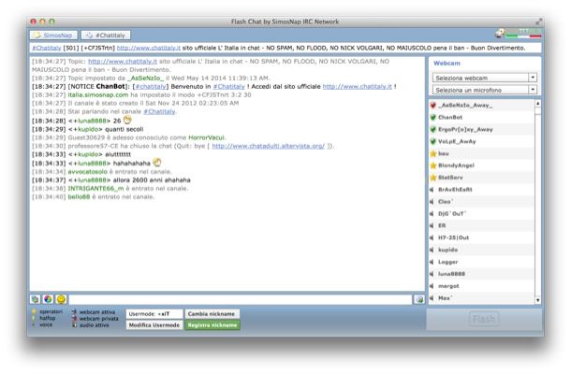Click the fullscreen arrows in the title bar
This screenshot has width=571, height=374.
pos(538,22)
